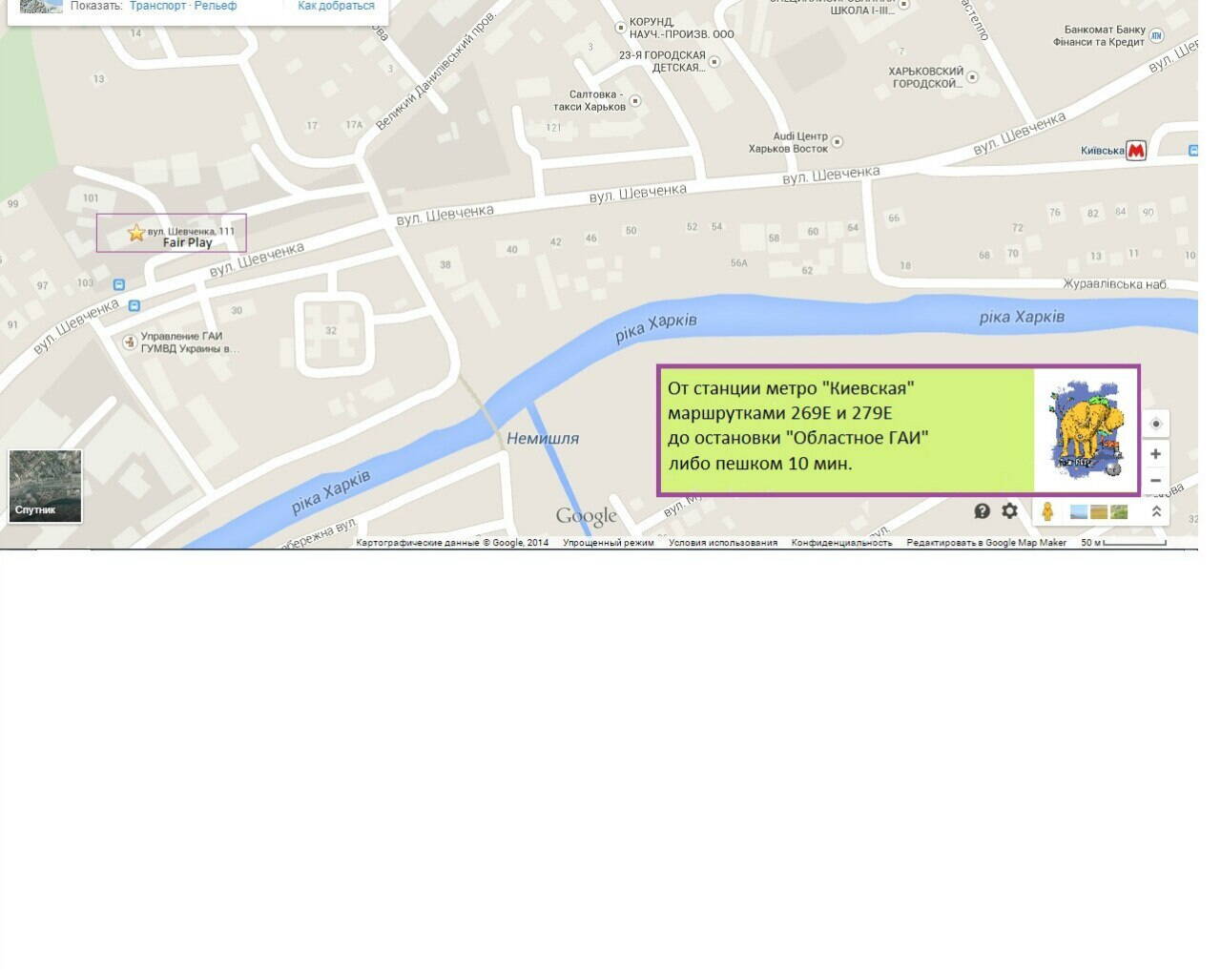1221x975 pixels.
Task: Switch to Упрощенный режим
Action: point(608,543)
